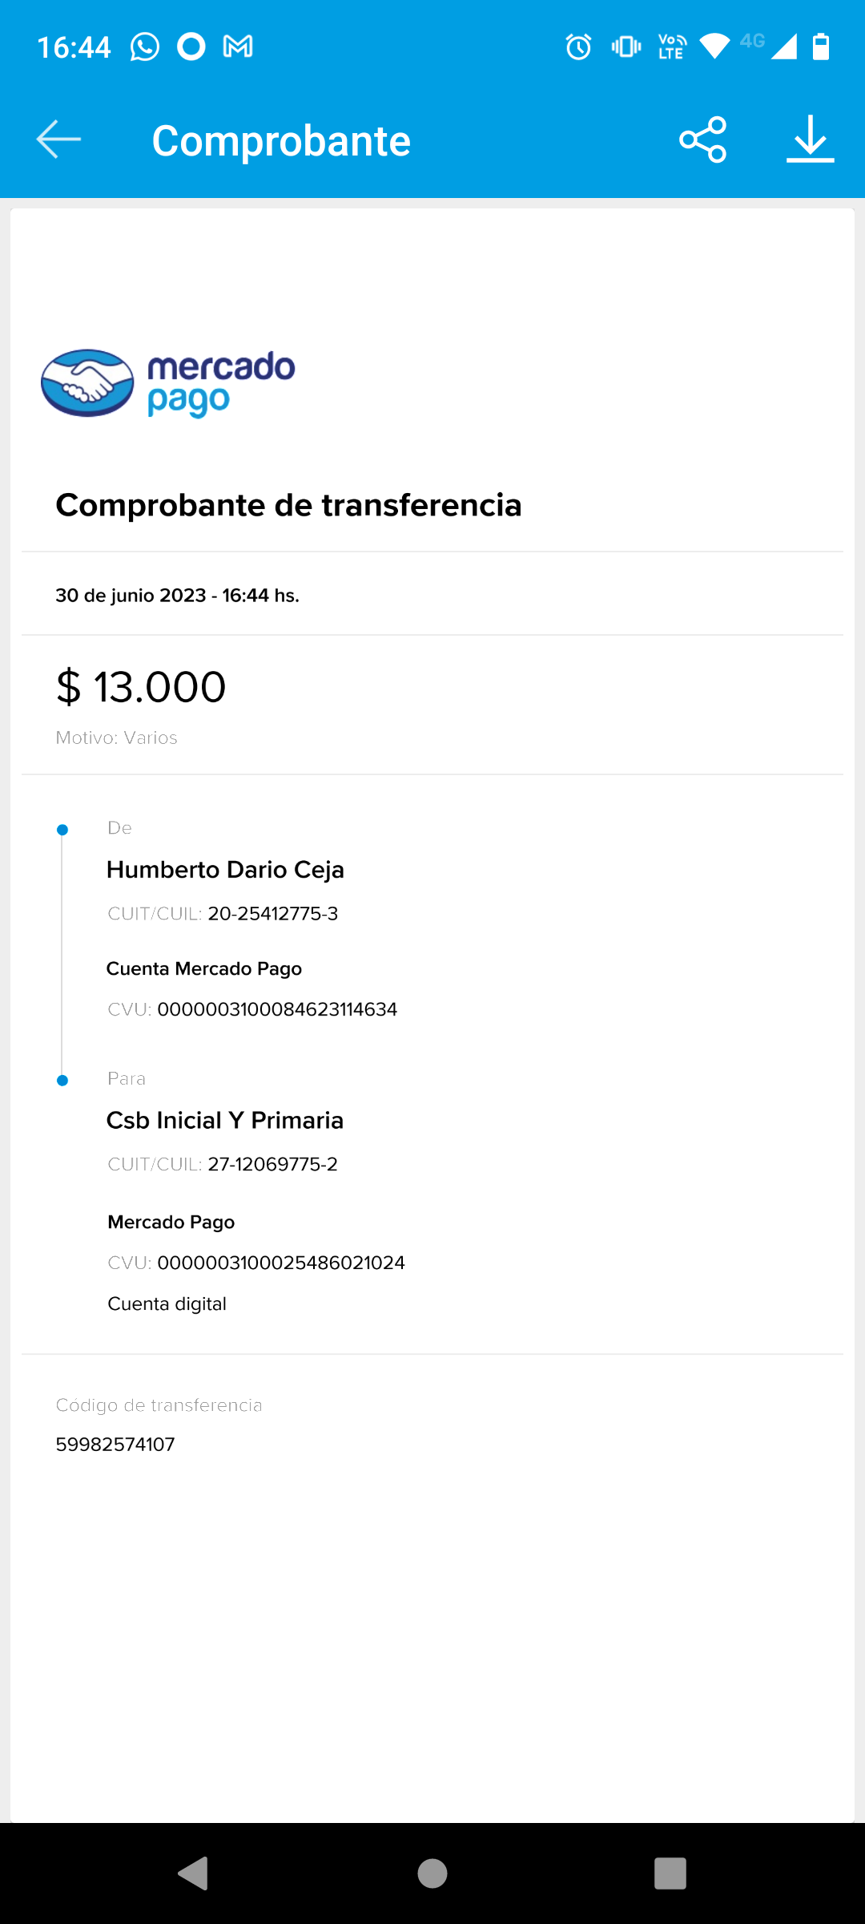Tap recipient Csb Inicial Y Primaria
865x1924 pixels.
point(225,1121)
